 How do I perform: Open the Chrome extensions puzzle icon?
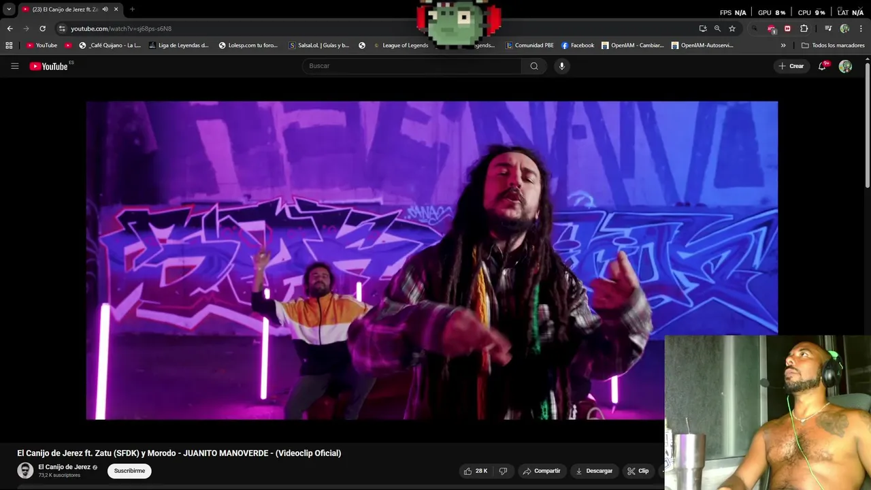(x=804, y=29)
